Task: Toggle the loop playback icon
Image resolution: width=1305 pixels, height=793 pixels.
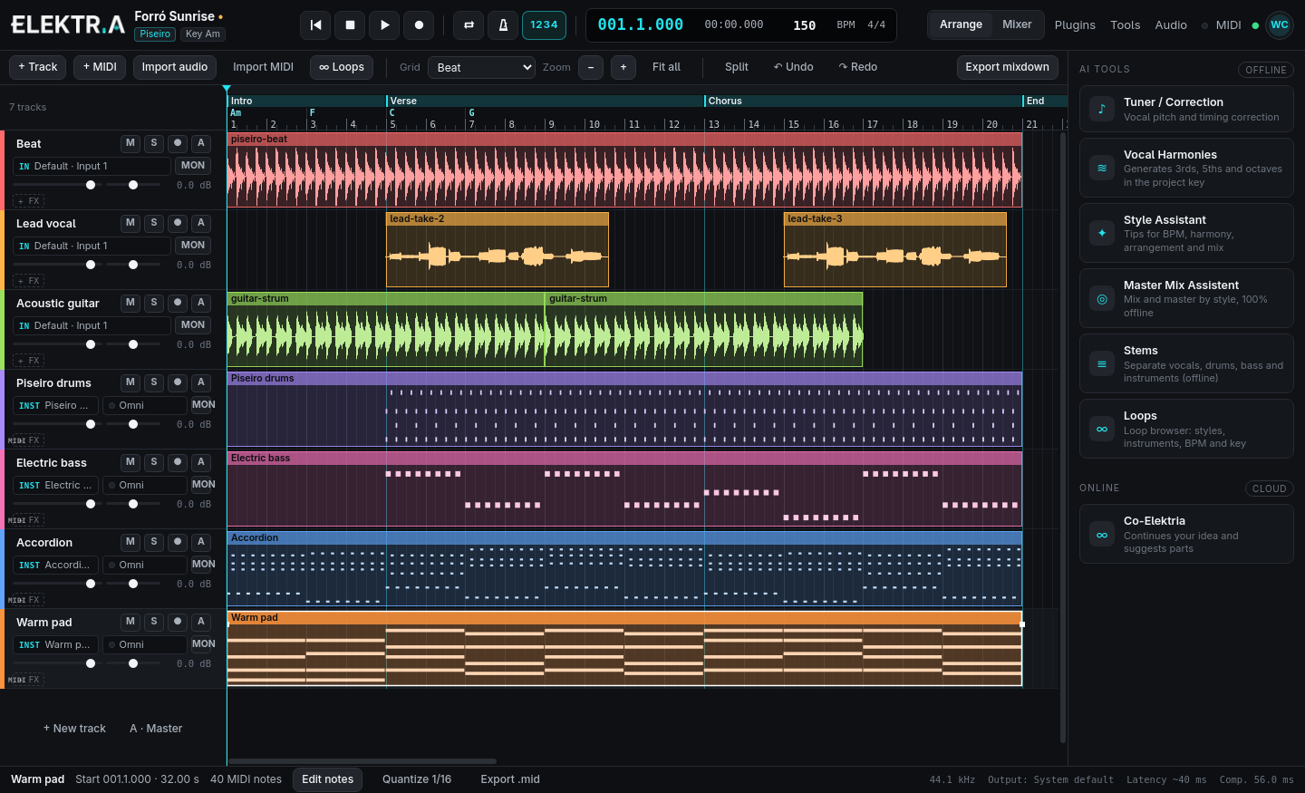Action: [x=469, y=25]
